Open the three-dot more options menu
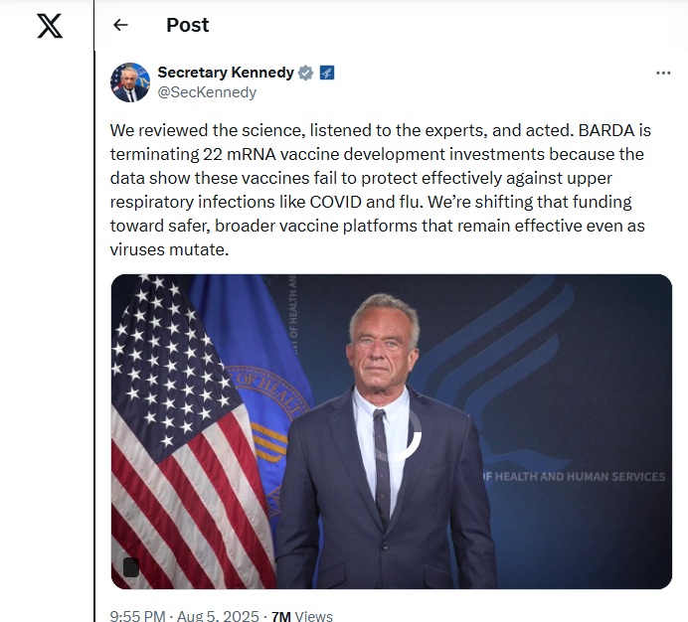 [663, 73]
